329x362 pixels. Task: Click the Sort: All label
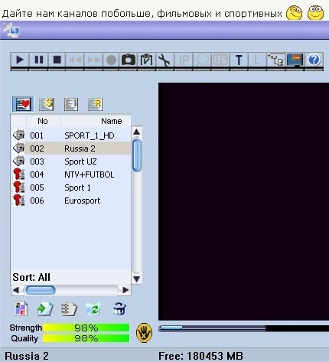31,277
